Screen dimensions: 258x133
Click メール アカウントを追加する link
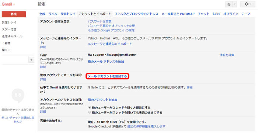[x=107, y=76]
